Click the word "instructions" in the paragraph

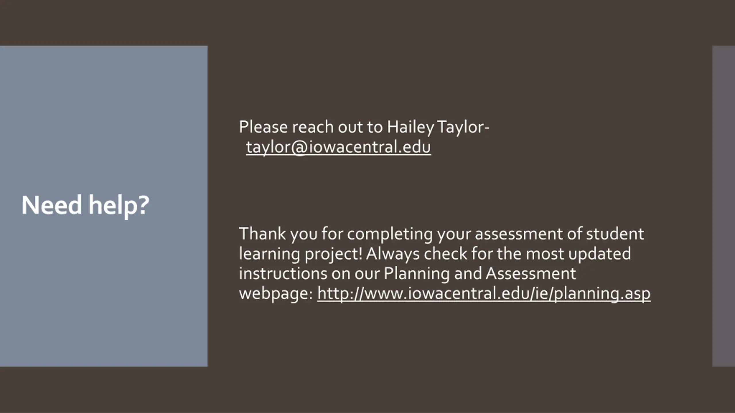pyautogui.click(x=283, y=274)
